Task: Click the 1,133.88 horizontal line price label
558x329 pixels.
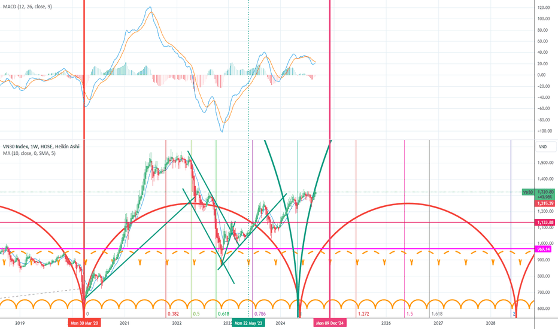Action: [x=545, y=223]
